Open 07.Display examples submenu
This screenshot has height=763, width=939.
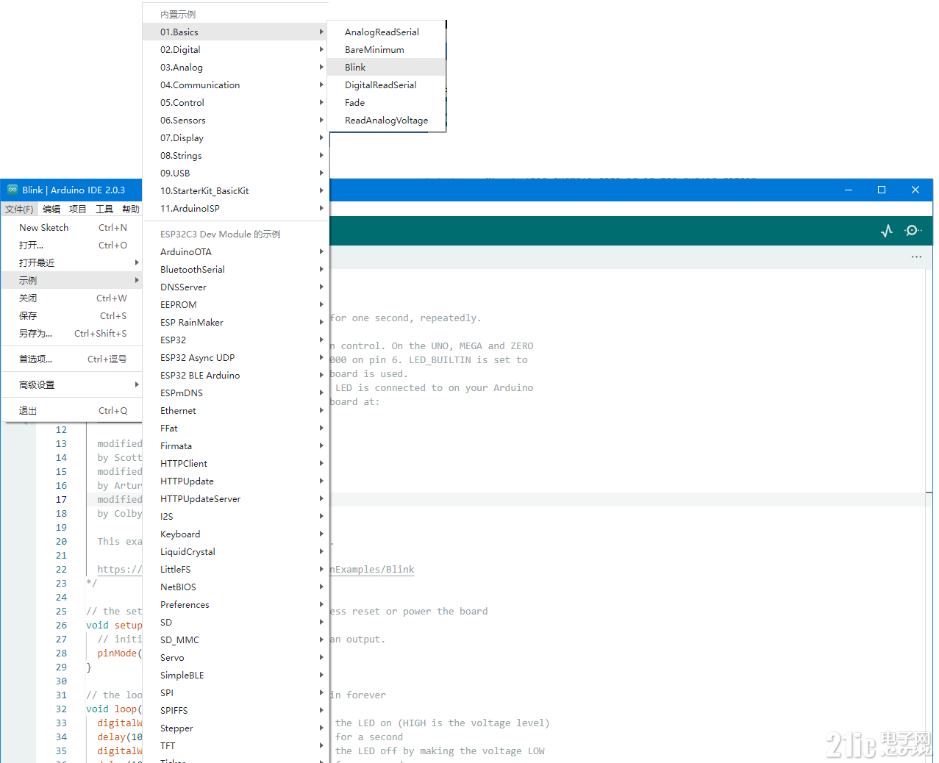click(x=235, y=138)
